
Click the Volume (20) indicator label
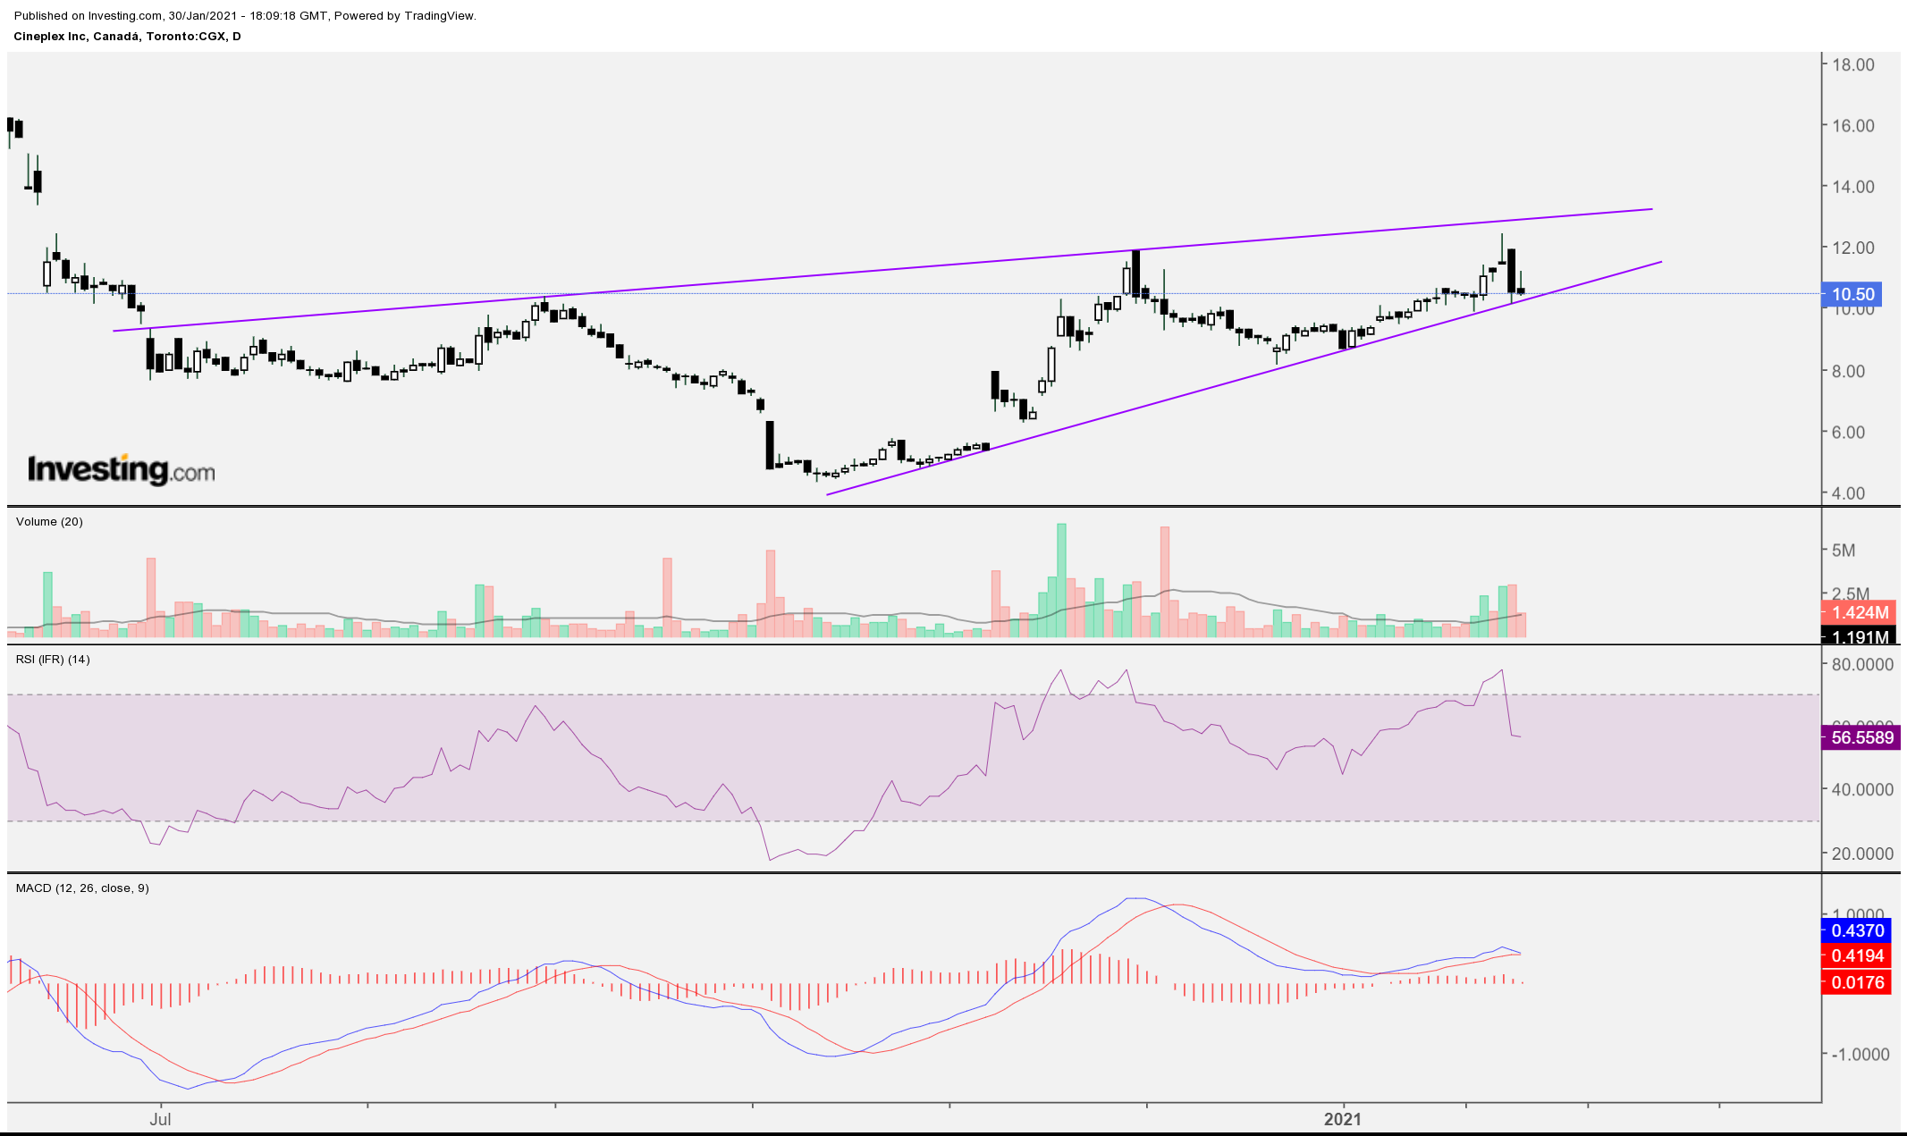[49, 522]
